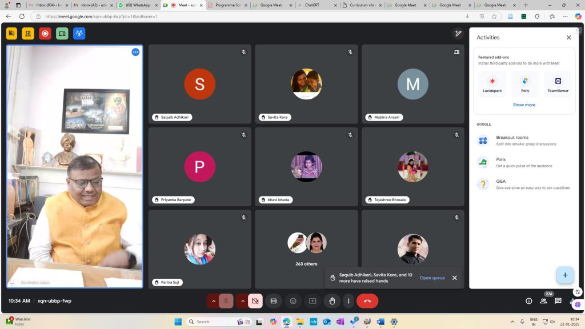Expand video settings chevron beside camera

(x=242, y=301)
